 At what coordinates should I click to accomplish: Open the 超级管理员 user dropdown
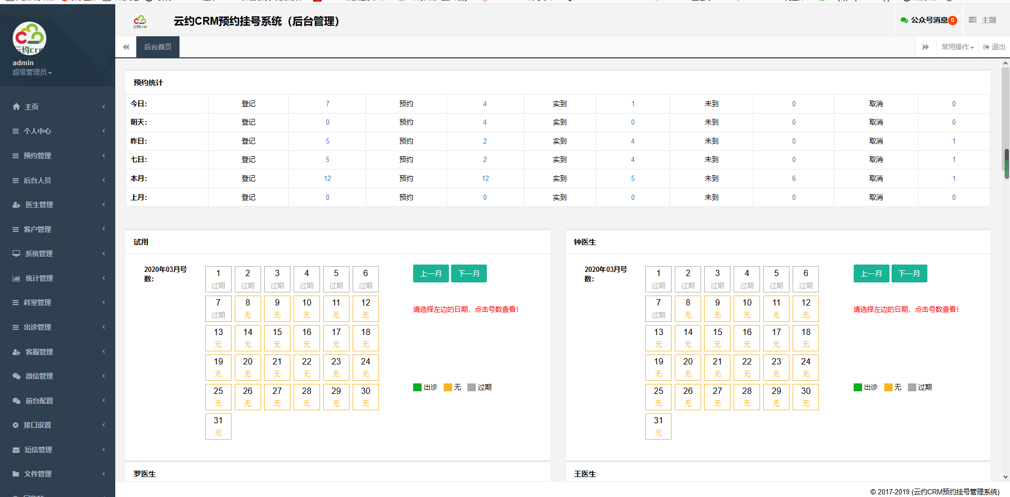coord(32,72)
